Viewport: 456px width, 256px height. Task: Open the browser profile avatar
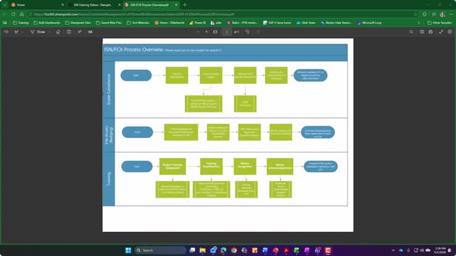point(442,14)
